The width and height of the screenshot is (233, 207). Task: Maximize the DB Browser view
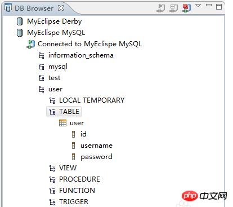(x=219, y=7)
